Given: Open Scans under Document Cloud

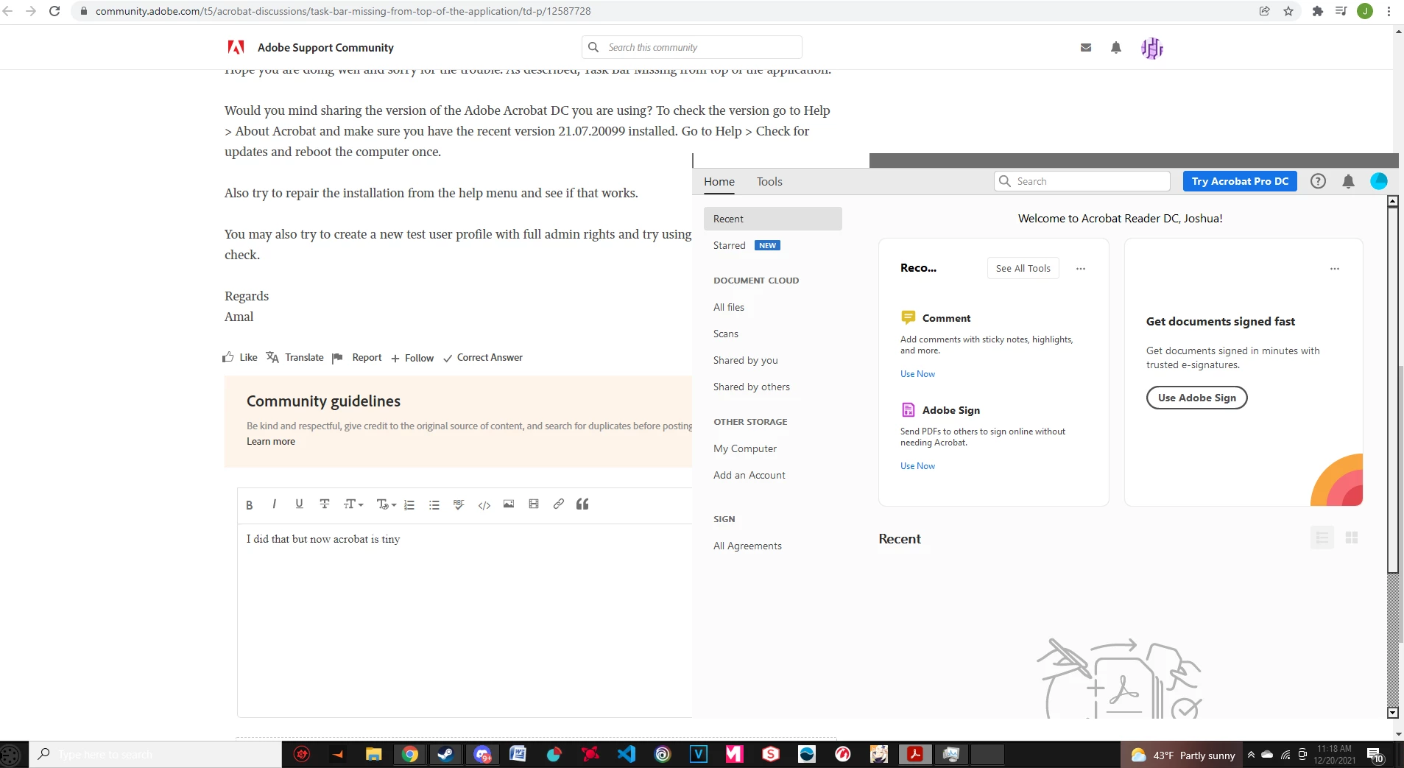Looking at the screenshot, I should tap(726, 334).
